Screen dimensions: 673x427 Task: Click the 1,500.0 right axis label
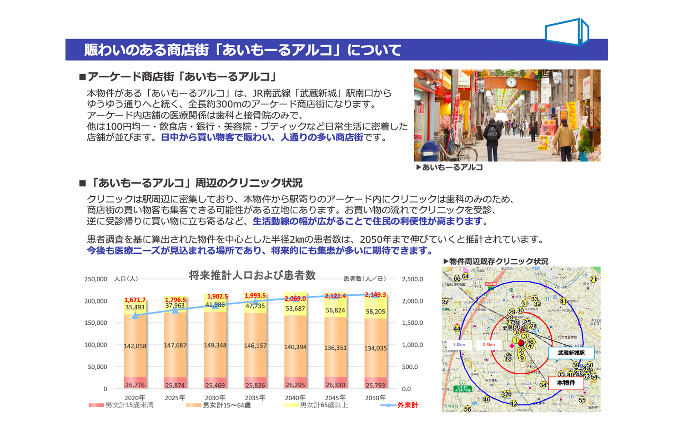[x=412, y=323]
